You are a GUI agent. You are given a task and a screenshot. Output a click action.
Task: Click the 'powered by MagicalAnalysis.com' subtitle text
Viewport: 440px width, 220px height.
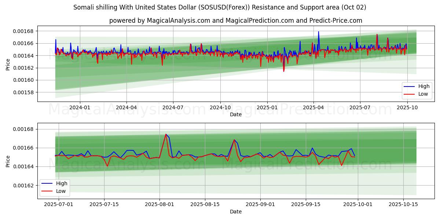click(235, 21)
